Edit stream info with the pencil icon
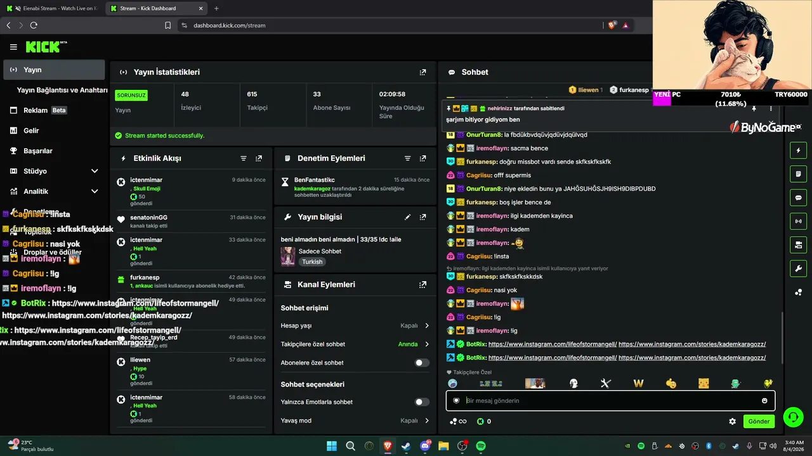The height and width of the screenshot is (456, 812). [407, 217]
